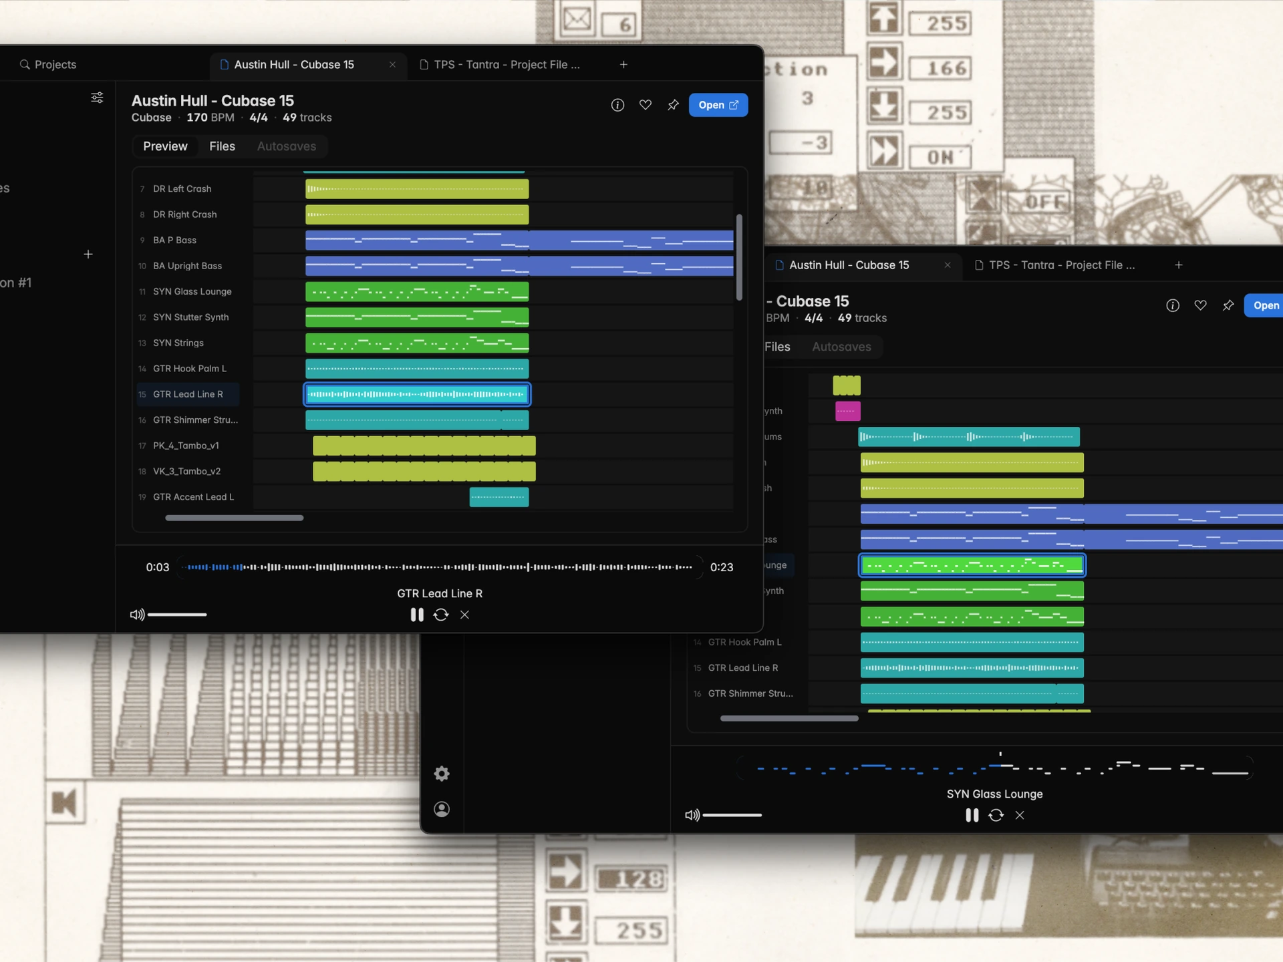Screen dimensions: 1283x962
Task: Select the BA Upright Bass track
Action: (x=188, y=266)
